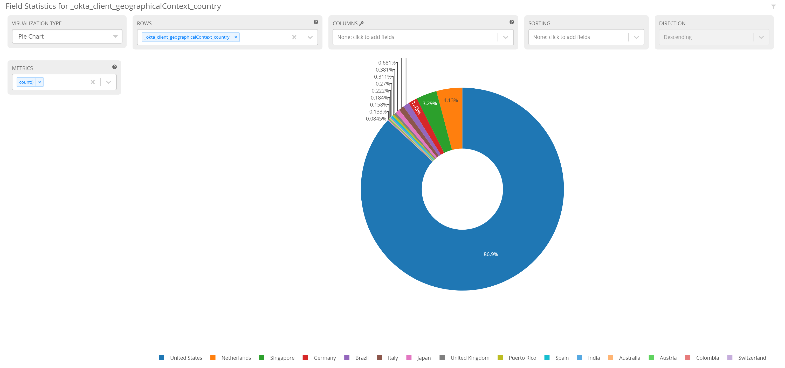785x368 pixels.
Task: Open the Visualization Type Pie Chart dropdown
Action: (67, 36)
